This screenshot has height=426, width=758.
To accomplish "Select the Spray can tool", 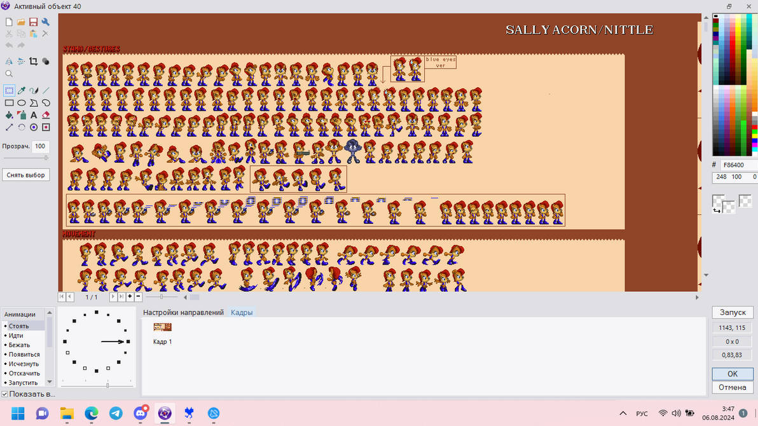I will click(21, 115).
